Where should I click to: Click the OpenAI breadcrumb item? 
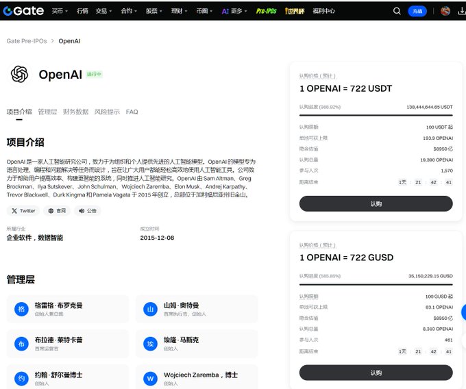click(x=69, y=41)
